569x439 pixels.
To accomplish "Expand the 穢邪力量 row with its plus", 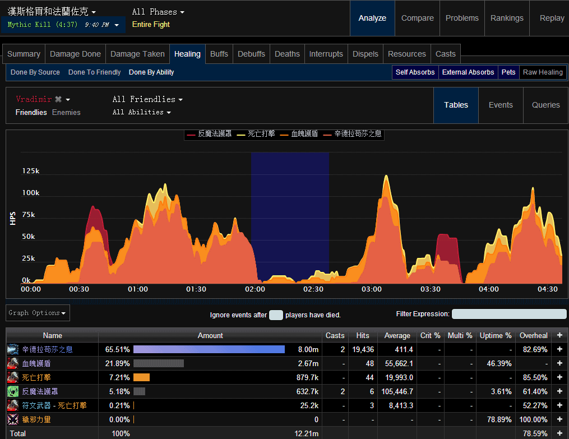I will (559, 419).
